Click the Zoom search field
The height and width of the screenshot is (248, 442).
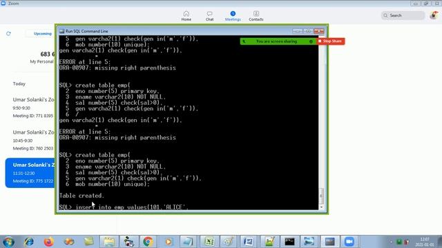(403, 15)
